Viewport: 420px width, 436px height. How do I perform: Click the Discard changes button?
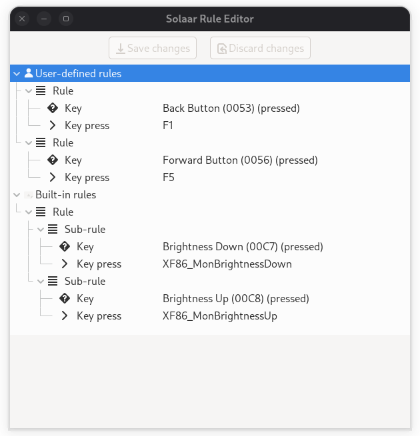(260, 48)
